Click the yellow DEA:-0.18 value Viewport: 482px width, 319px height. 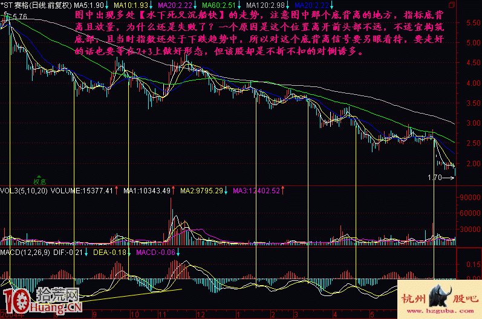pos(109,253)
